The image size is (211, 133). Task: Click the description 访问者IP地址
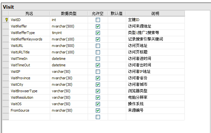[x=139, y=72]
